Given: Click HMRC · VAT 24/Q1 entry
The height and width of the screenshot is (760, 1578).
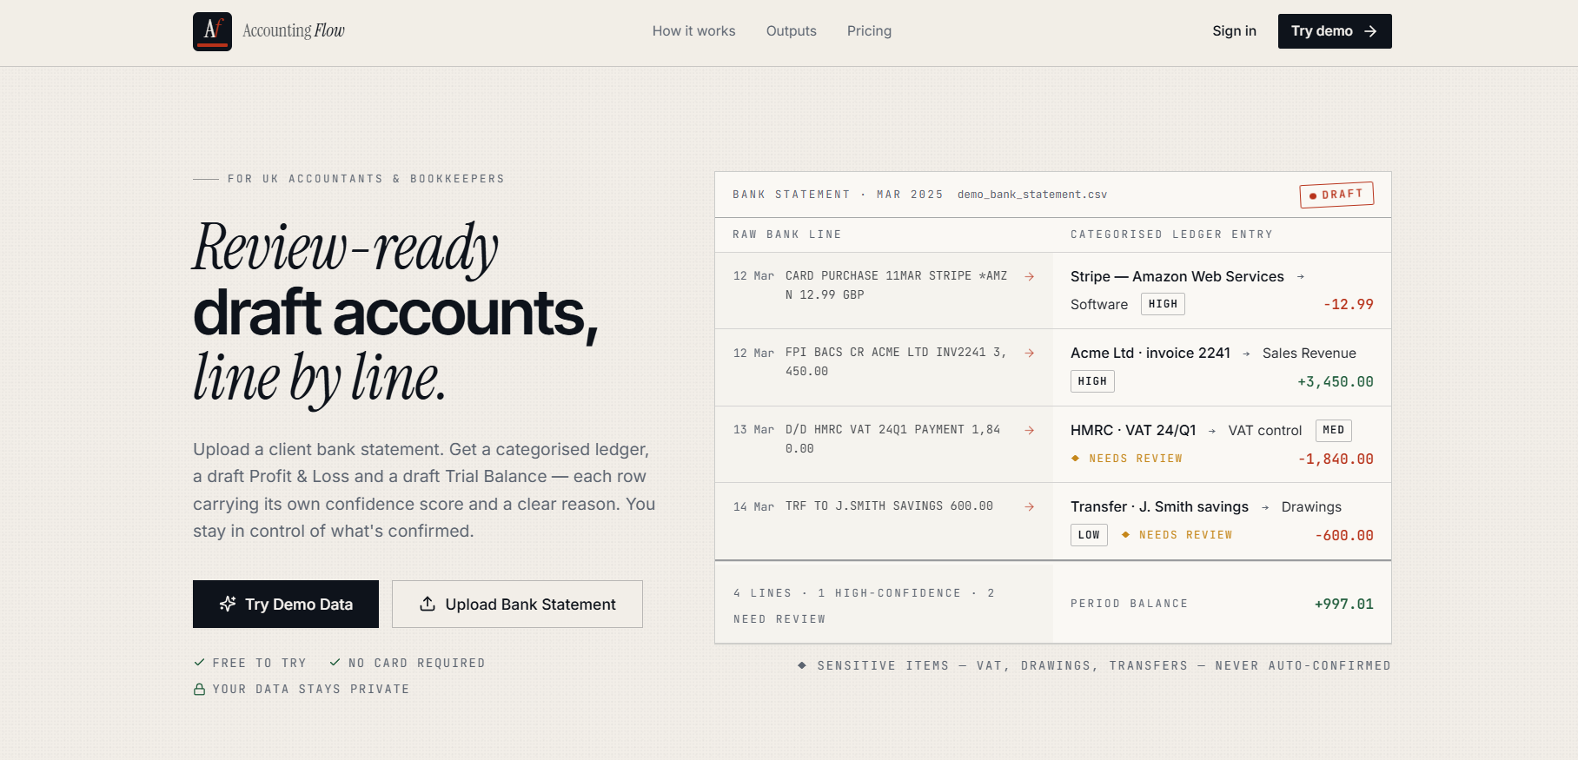Looking at the screenshot, I should [x=1133, y=430].
